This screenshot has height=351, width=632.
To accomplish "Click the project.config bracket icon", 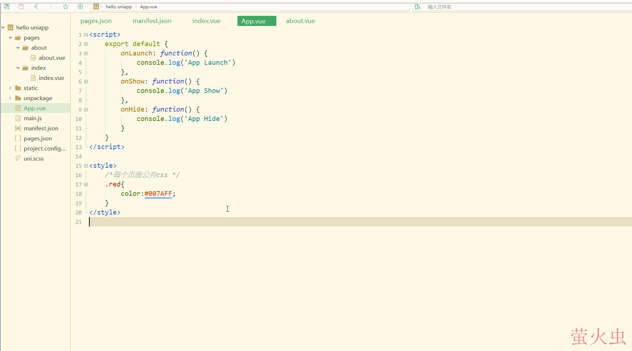I will pos(18,148).
